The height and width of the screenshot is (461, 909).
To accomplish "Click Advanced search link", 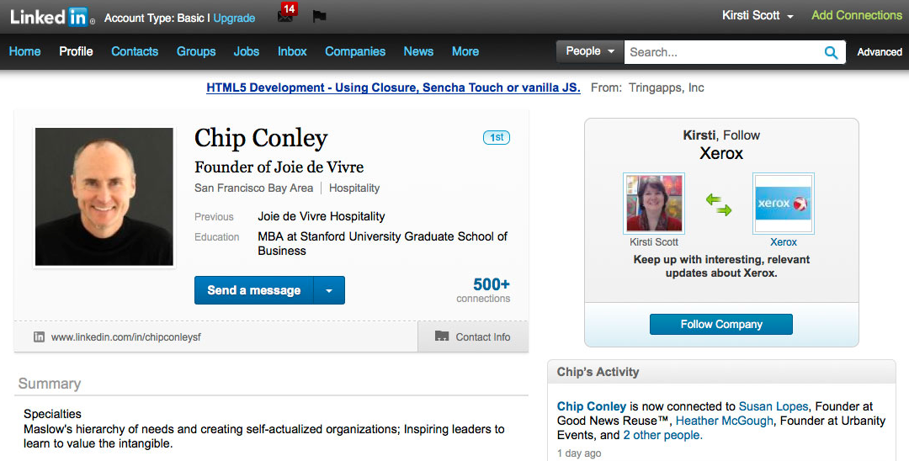I will pos(880,52).
